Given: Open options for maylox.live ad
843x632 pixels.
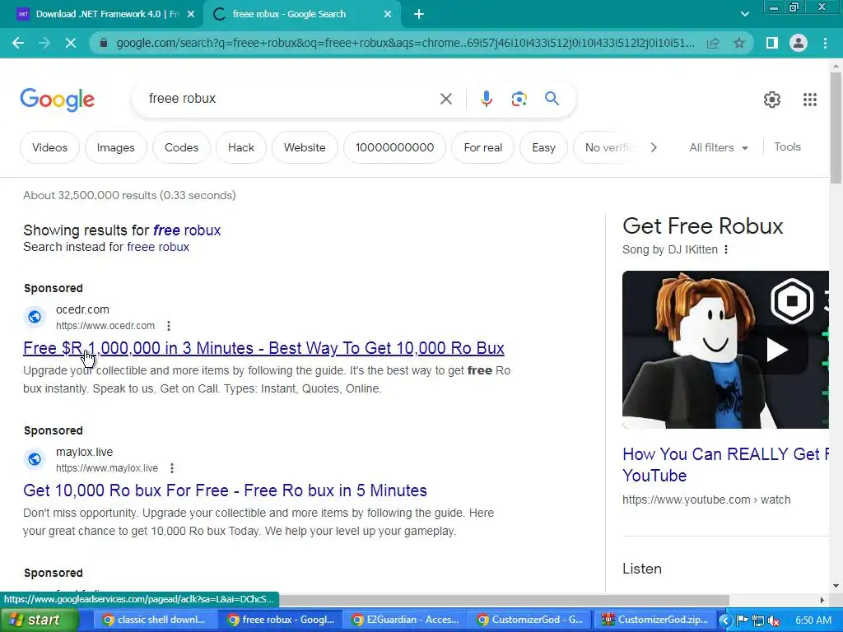Looking at the screenshot, I should (x=172, y=468).
